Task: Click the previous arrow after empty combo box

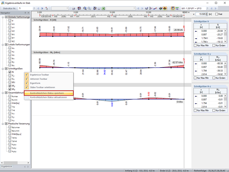Action: click(138, 8)
